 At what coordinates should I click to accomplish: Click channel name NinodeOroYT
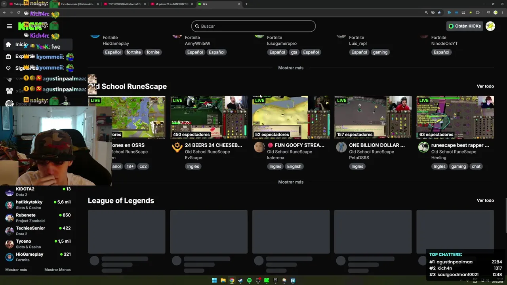point(444,44)
